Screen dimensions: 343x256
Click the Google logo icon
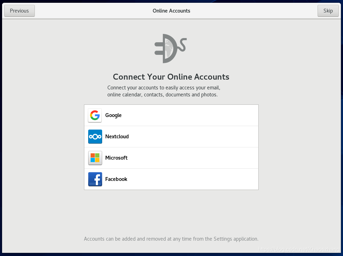click(x=95, y=115)
